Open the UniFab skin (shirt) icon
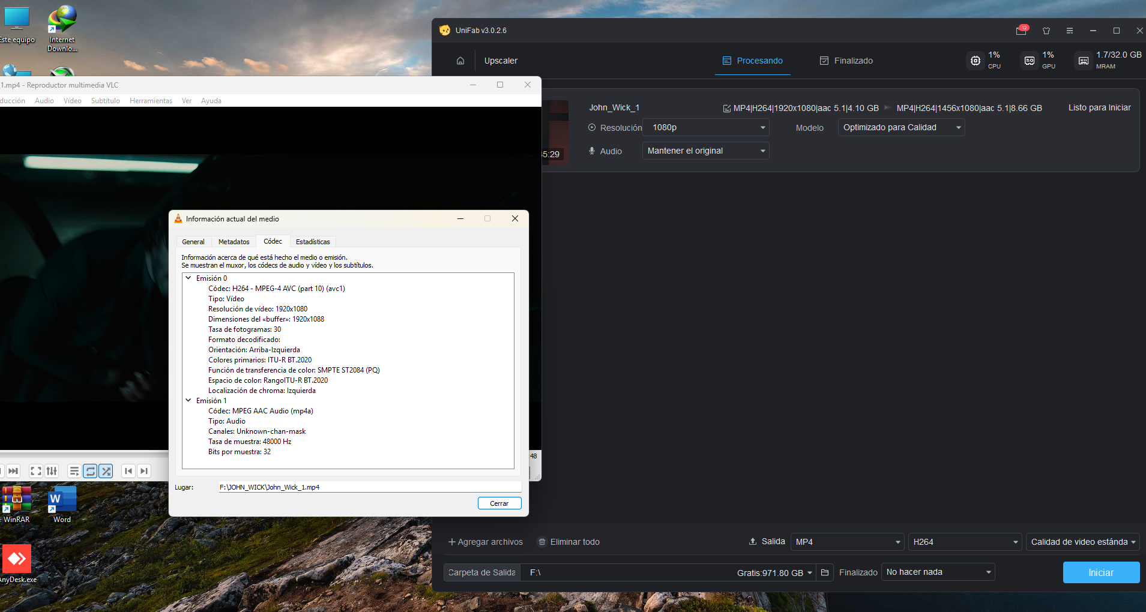Screen dimensions: 1146x612 (x=1046, y=31)
